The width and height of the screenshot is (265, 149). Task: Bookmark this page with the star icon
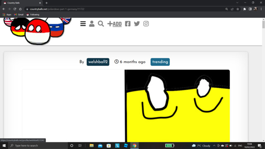[x=238, y=9]
